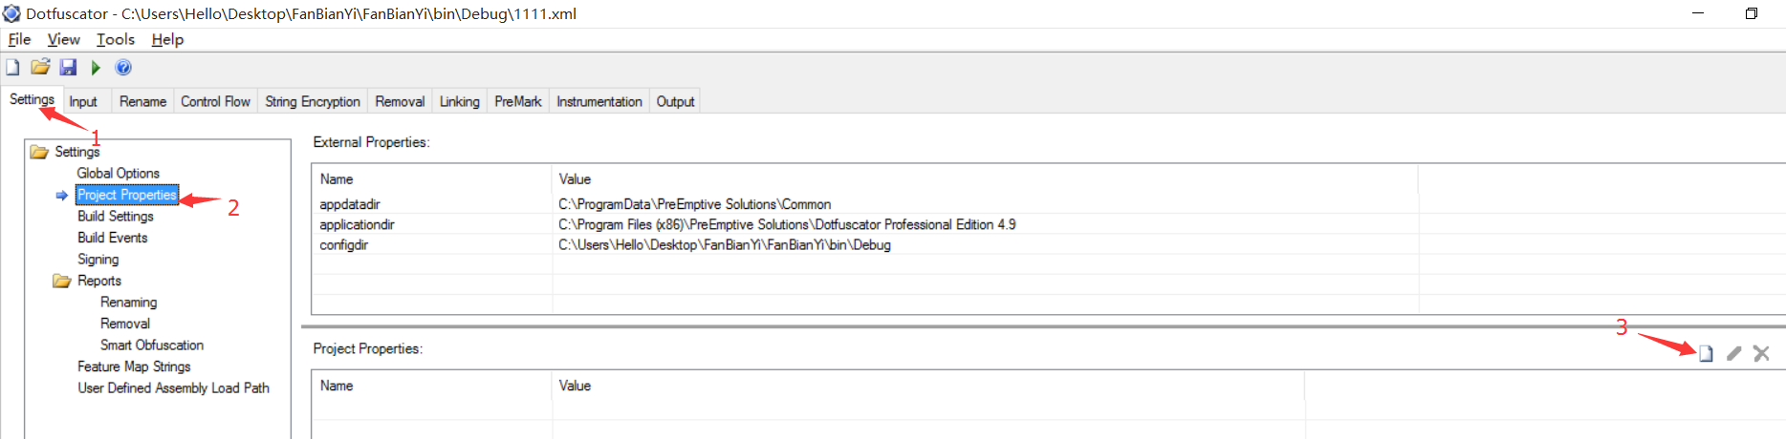Viewport: 1786px width, 439px height.
Task: Select Build Settings in the tree
Action: 115,216
